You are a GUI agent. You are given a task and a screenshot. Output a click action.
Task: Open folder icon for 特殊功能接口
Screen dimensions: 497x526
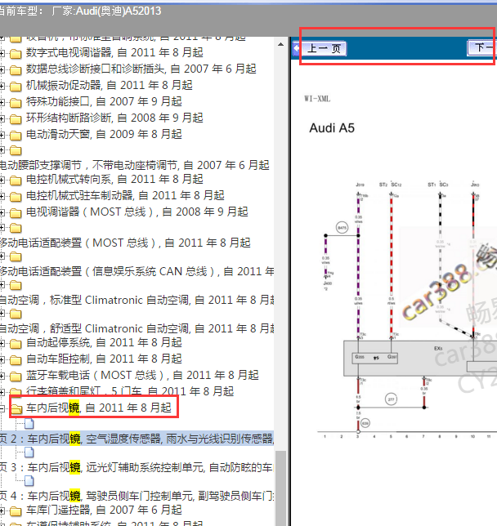click(16, 102)
